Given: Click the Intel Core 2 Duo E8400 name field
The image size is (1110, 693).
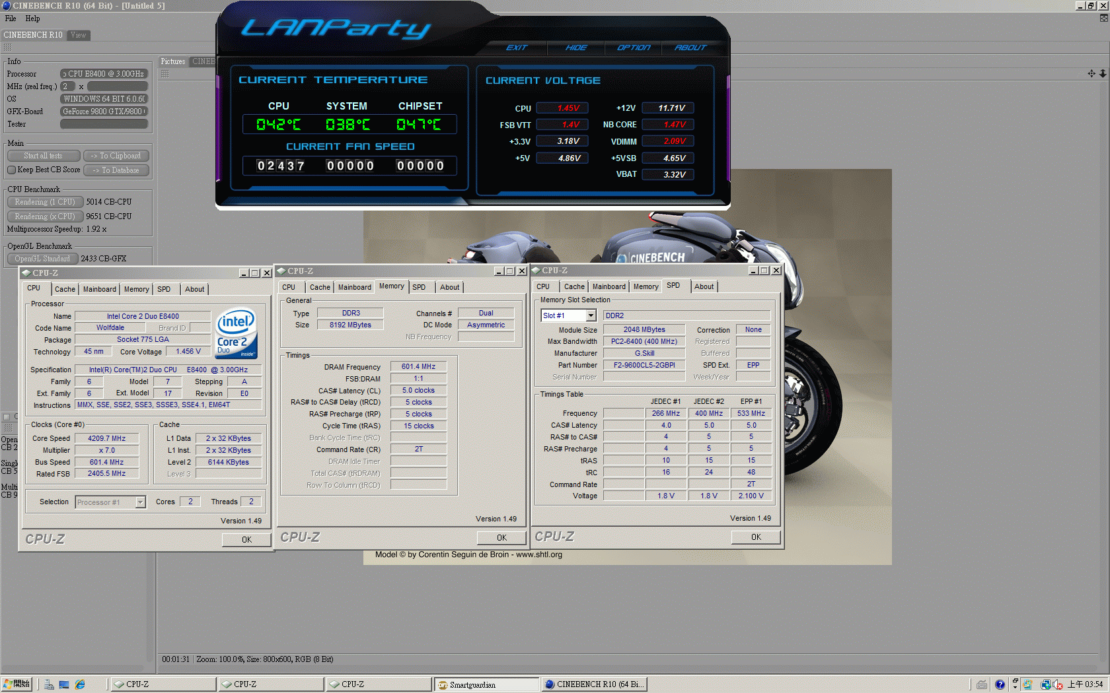Looking at the screenshot, I should [143, 316].
